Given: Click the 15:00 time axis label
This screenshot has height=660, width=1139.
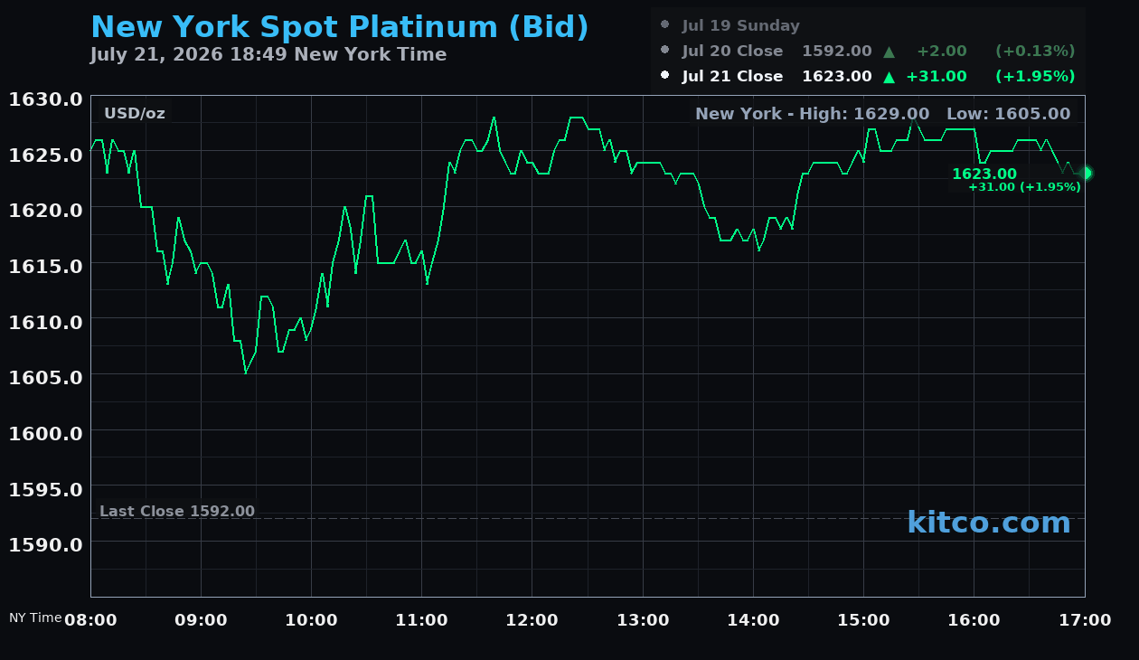Looking at the screenshot, I should click(x=863, y=620).
